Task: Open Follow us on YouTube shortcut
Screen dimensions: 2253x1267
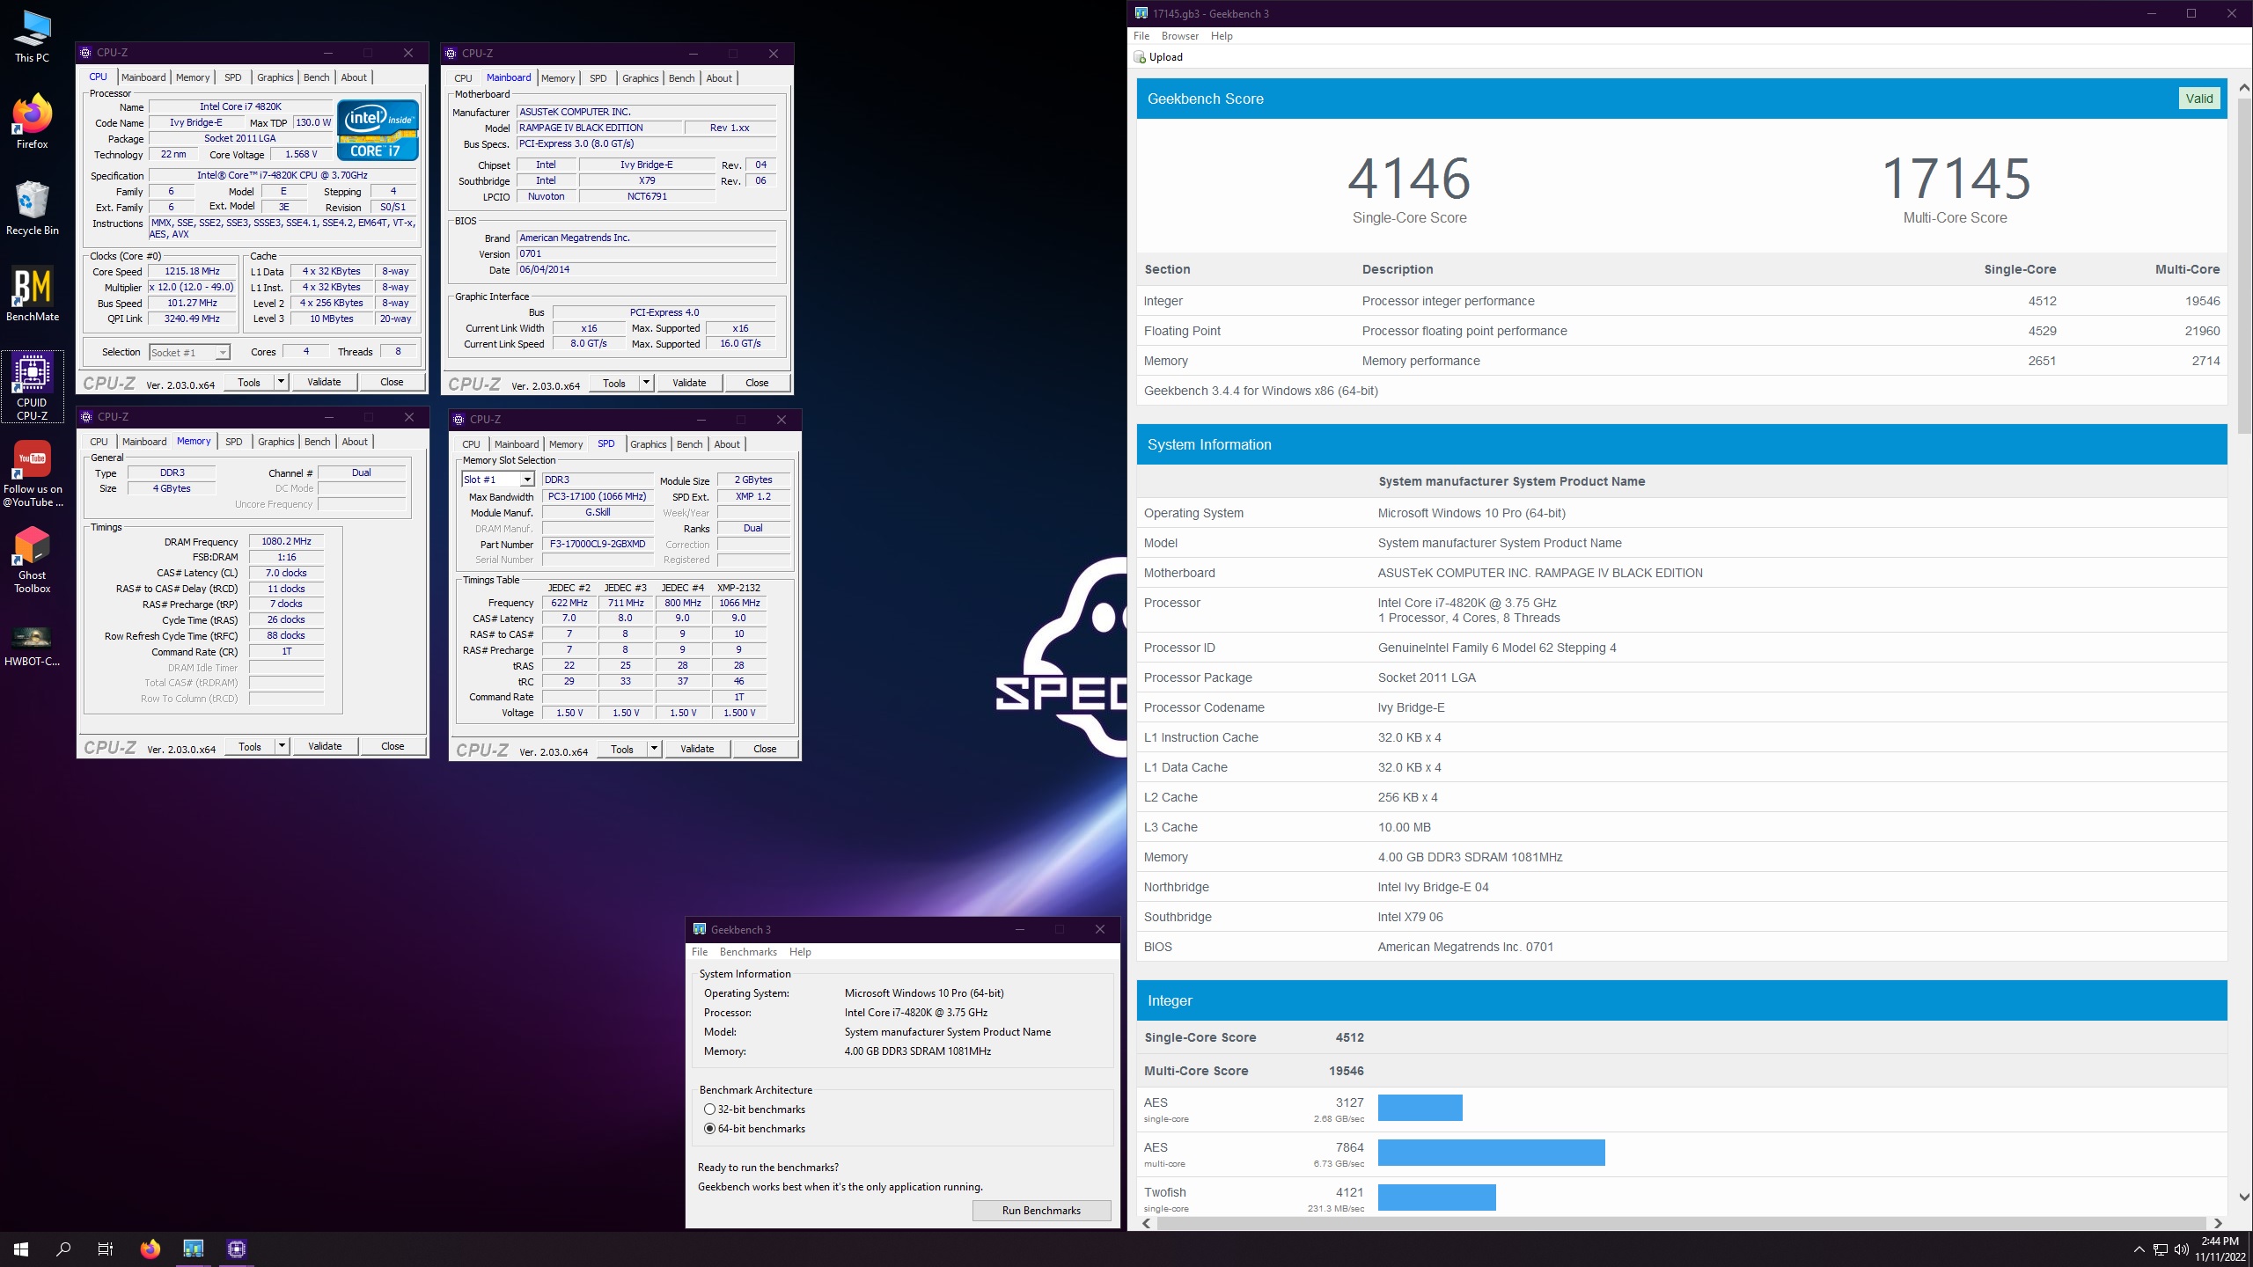Action: [32, 473]
